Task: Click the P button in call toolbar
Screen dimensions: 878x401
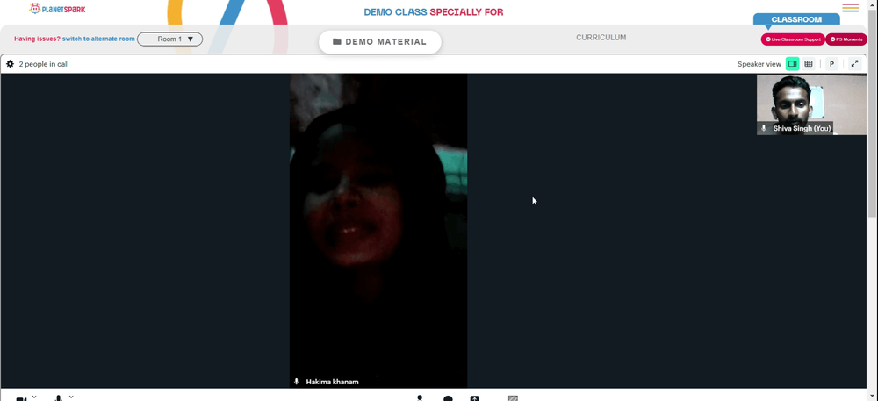Action: (x=832, y=64)
